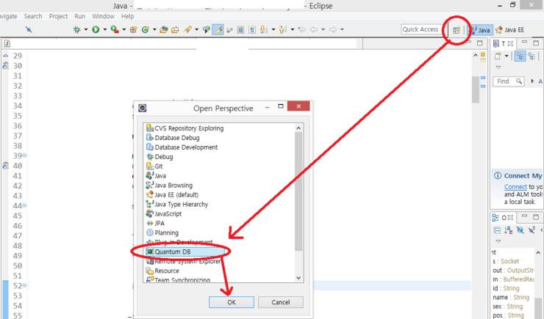Open the Window menu
544x319 pixels.
click(103, 16)
